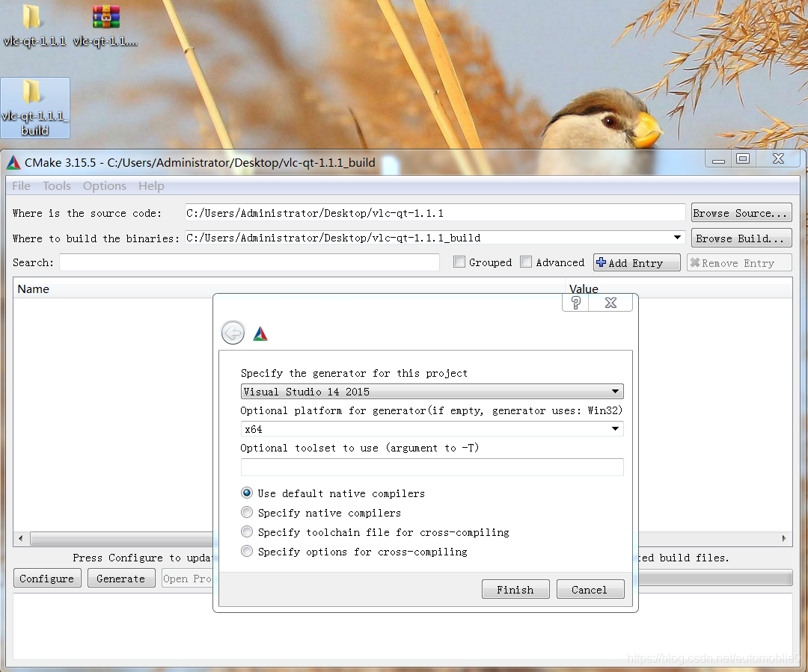808x672 pixels.
Task: Click the dialog help question mark button
Action: point(575,303)
